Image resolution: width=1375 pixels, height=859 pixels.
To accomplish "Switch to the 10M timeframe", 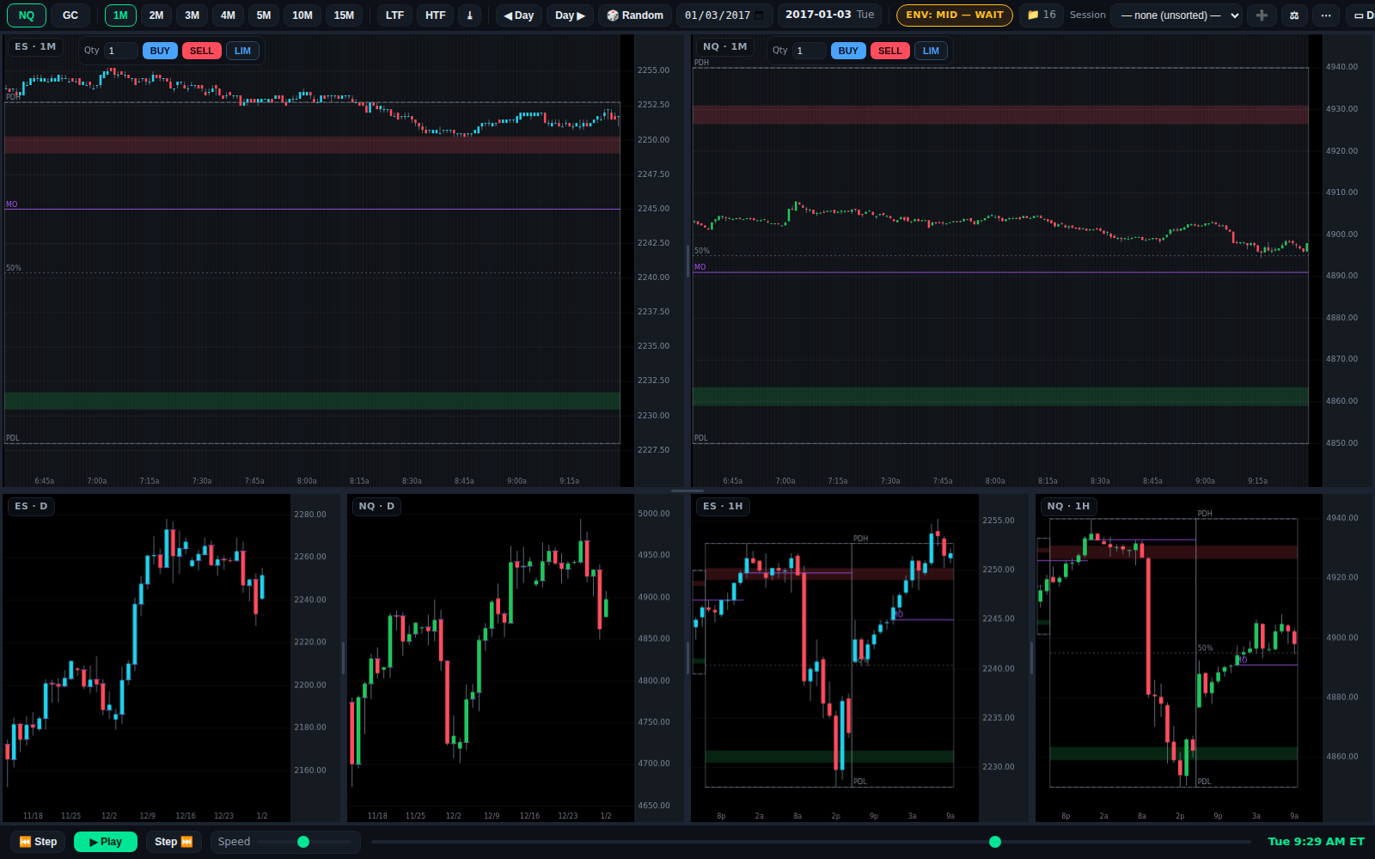I will click(302, 15).
